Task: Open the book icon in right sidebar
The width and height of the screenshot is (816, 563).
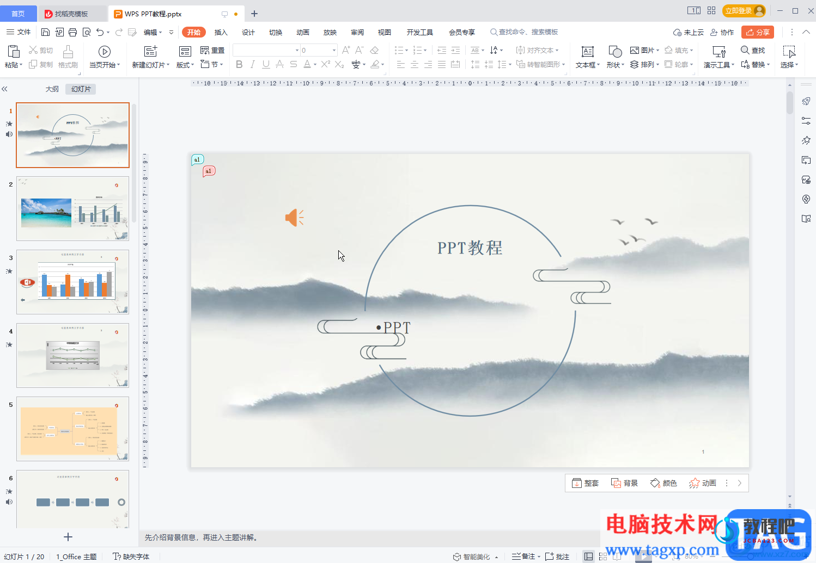Action: click(806, 219)
